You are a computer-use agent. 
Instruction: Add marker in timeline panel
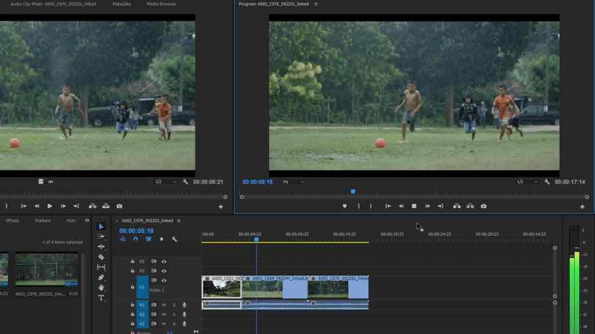[x=162, y=239]
